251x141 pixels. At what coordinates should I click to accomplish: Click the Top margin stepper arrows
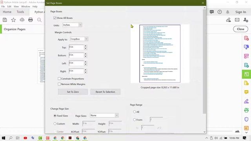click(x=85, y=47)
